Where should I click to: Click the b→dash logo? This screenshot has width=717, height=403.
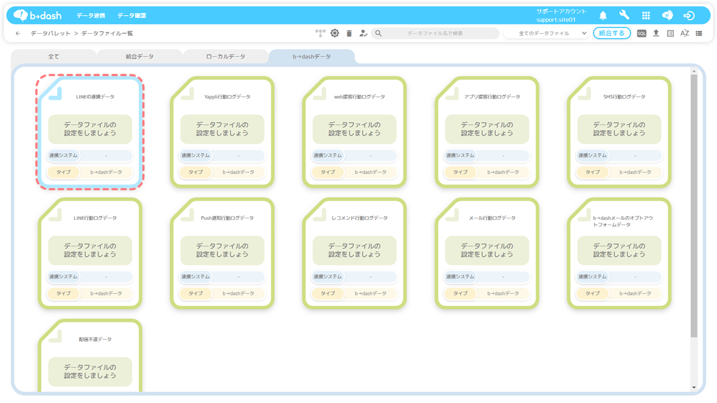pos(38,15)
